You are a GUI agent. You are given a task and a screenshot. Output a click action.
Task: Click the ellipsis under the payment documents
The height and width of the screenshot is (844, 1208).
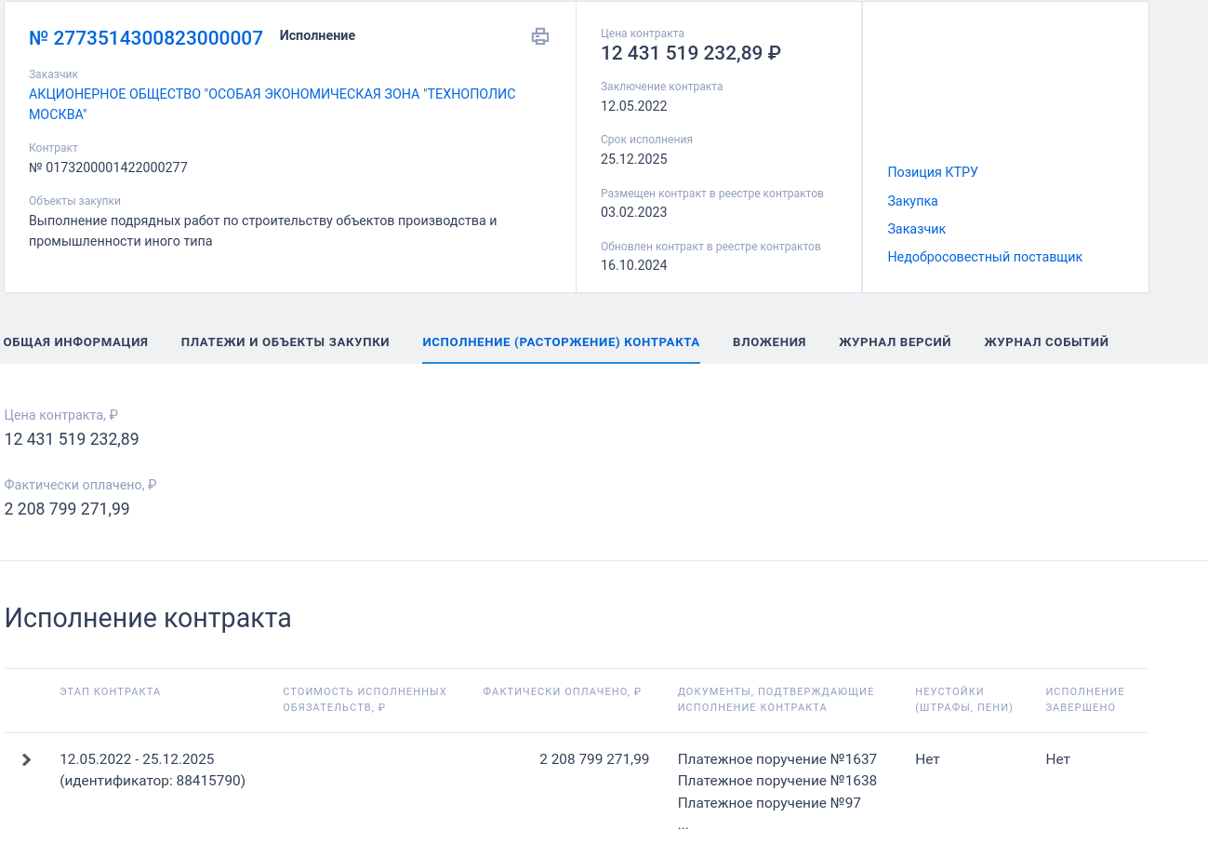pyautogui.click(x=684, y=825)
